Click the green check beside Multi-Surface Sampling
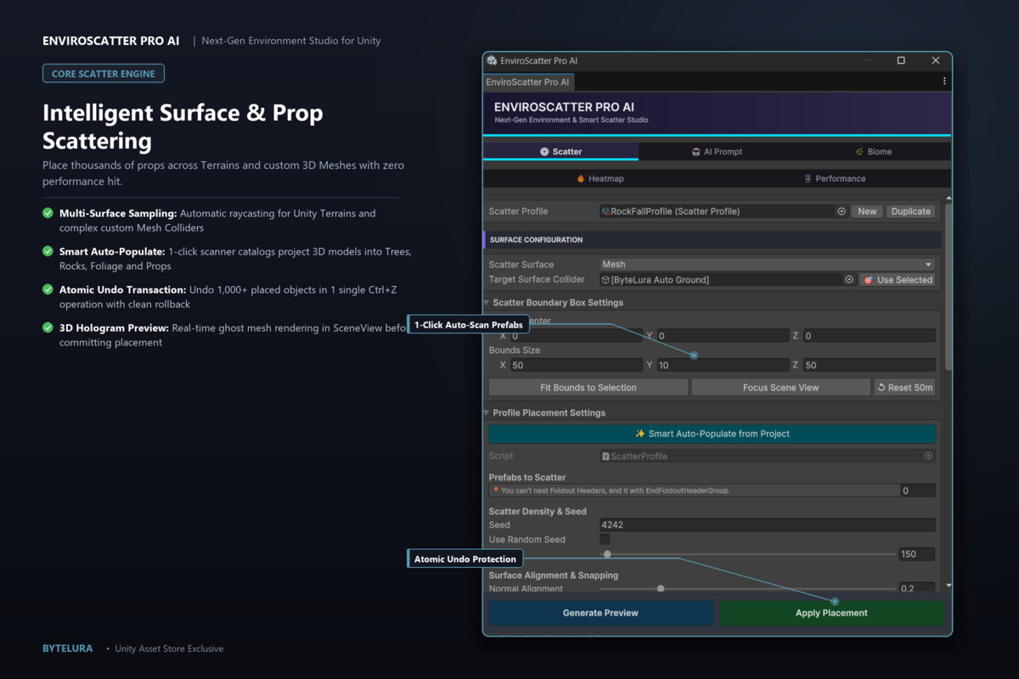1019x679 pixels. pyautogui.click(x=48, y=213)
